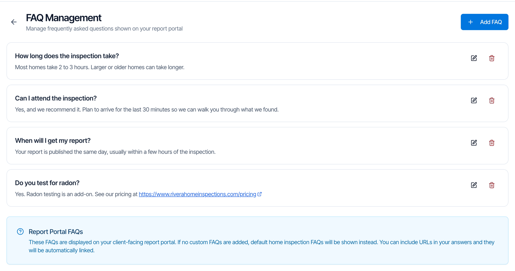Click the subtitle 'Manage frequently asked questions'
This screenshot has height=271, width=515.
pos(104,29)
